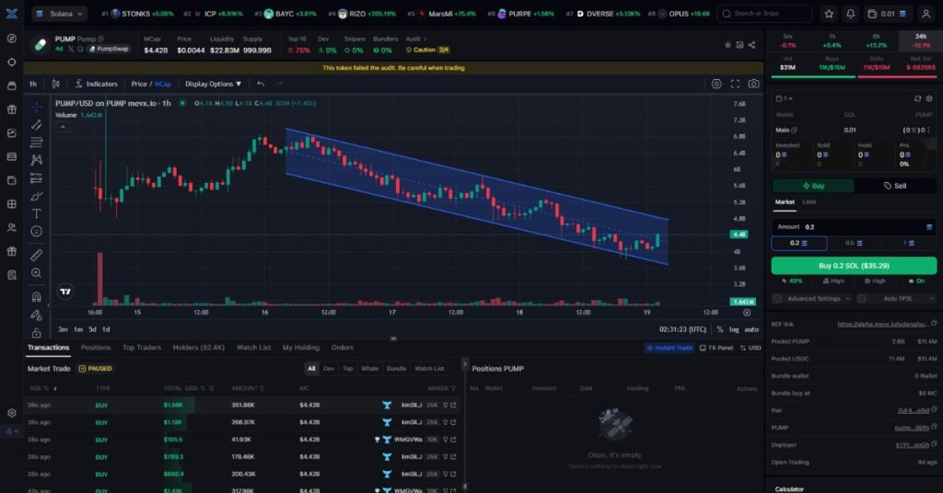
Task: Open the Indicators dialog
Action: 96,84
